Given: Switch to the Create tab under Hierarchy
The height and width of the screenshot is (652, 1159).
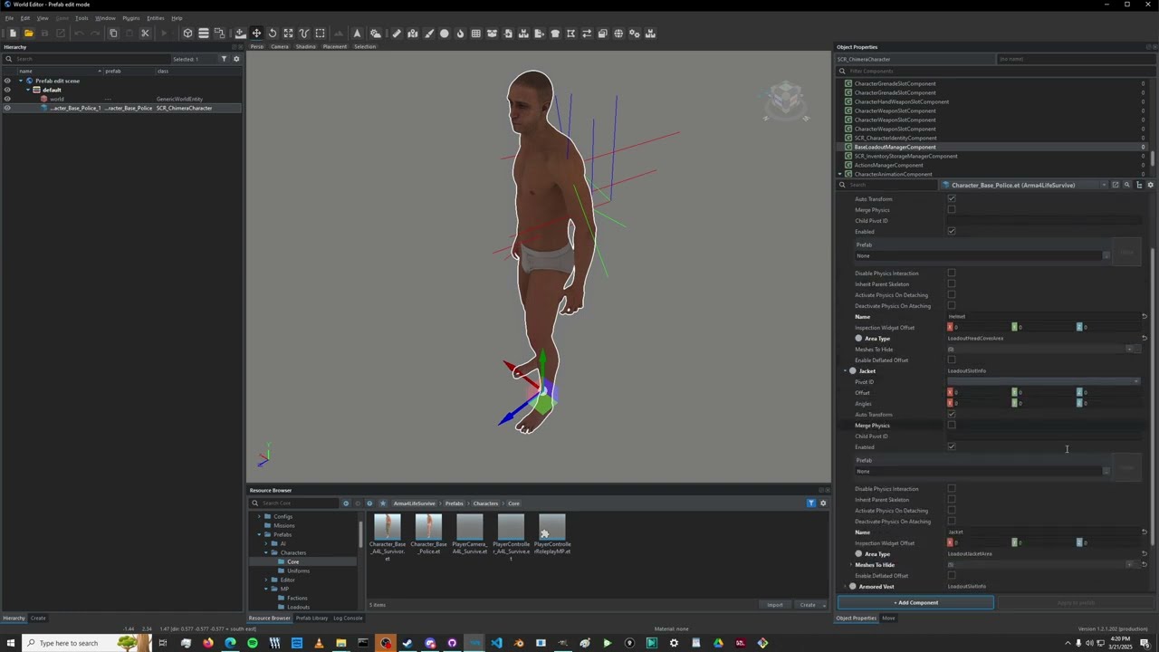Looking at the screenshot, I should click(38, 618).
